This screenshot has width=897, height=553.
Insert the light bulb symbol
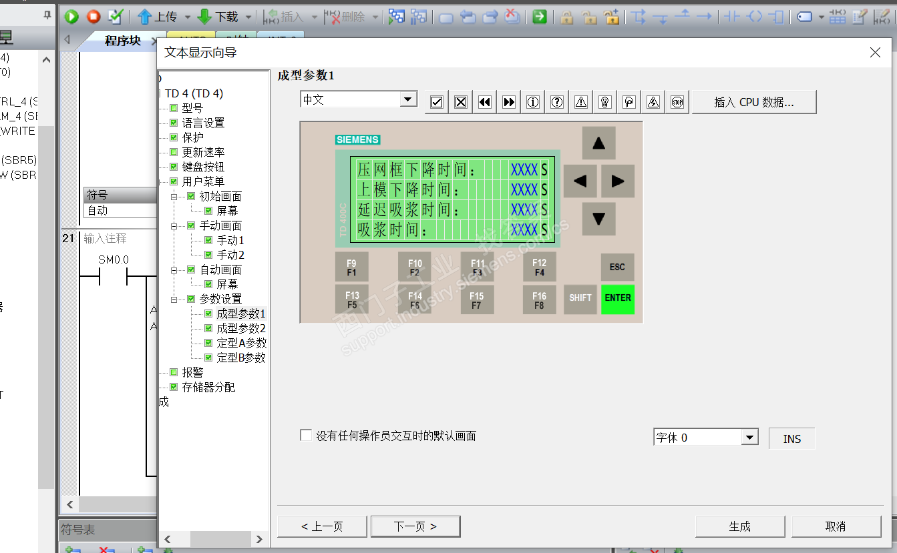605,102
